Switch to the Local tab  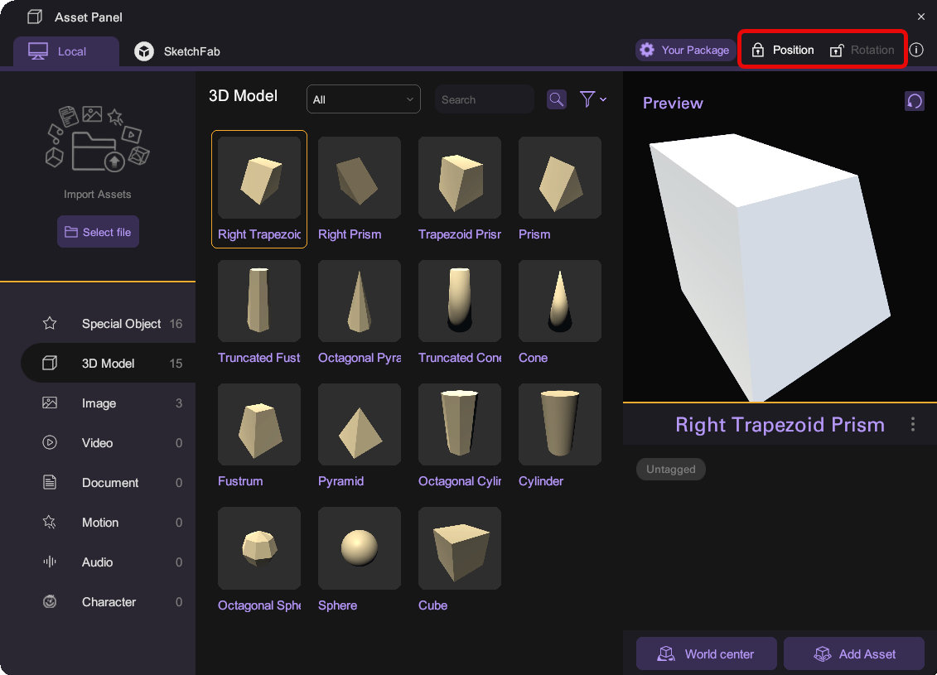(66, 51)
